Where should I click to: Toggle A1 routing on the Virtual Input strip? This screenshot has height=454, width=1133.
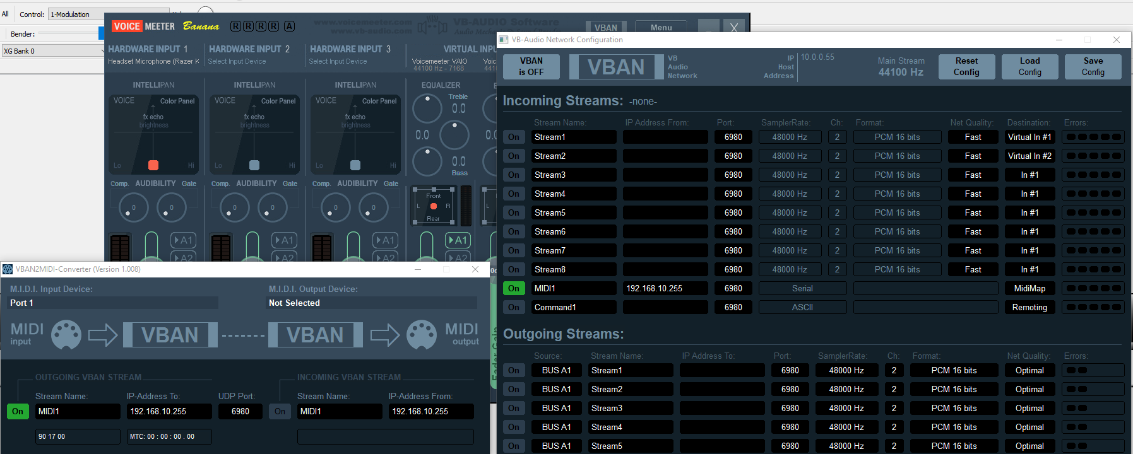458,240
